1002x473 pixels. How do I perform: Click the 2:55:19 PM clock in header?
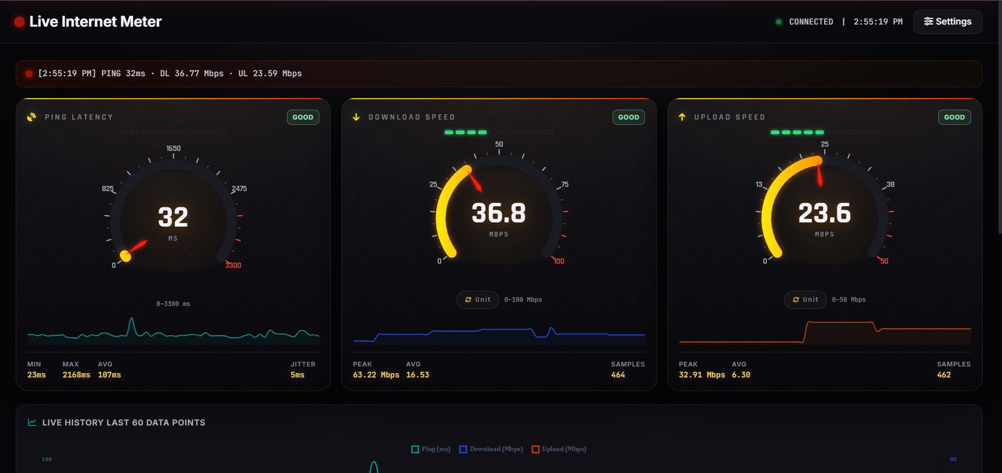878,22
